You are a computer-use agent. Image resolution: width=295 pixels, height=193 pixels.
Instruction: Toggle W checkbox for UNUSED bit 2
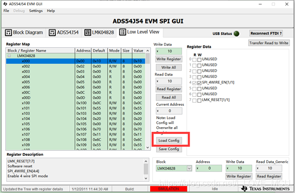pos(199,71)
